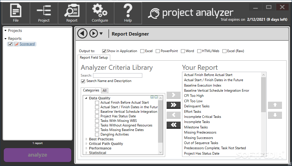Check Tasks Without Assigned Resources checkbox

(97, 126)
